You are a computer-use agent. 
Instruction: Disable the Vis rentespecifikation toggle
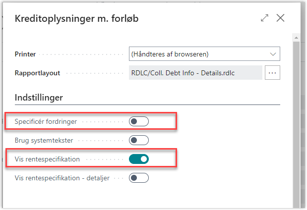(x=139, y=159)
